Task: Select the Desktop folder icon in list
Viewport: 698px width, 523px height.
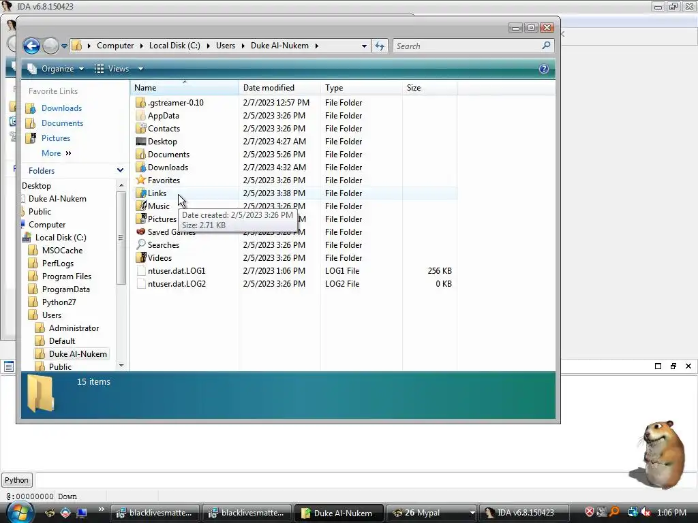Action: 140,142
